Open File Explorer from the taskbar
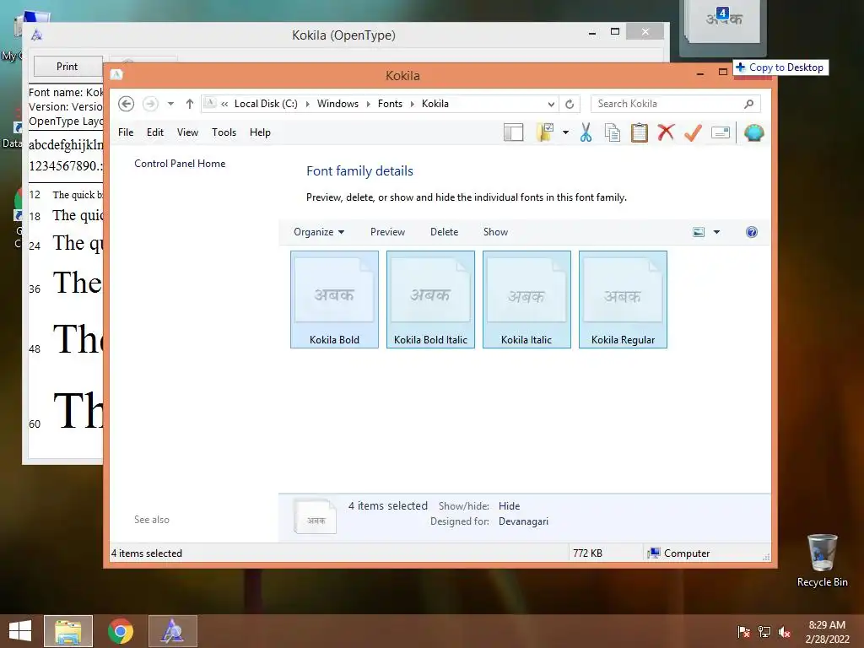The image size is (864, 648). pyautogui.click(x=68, y=631)
